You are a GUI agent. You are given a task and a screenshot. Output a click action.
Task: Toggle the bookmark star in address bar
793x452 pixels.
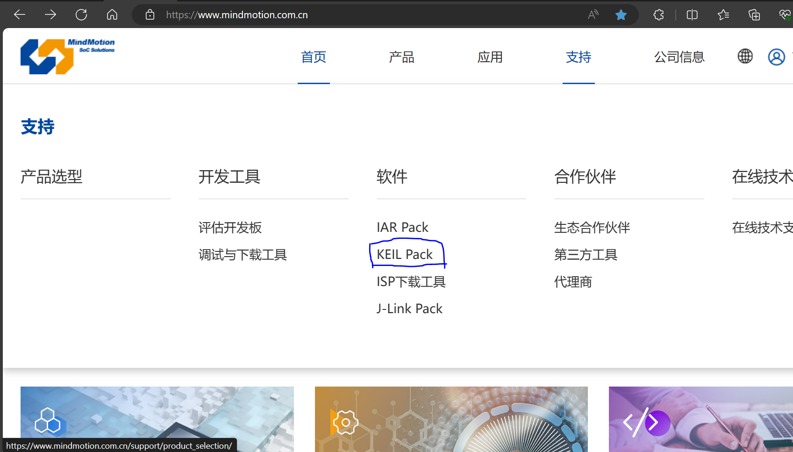click(x=621, y=14)
